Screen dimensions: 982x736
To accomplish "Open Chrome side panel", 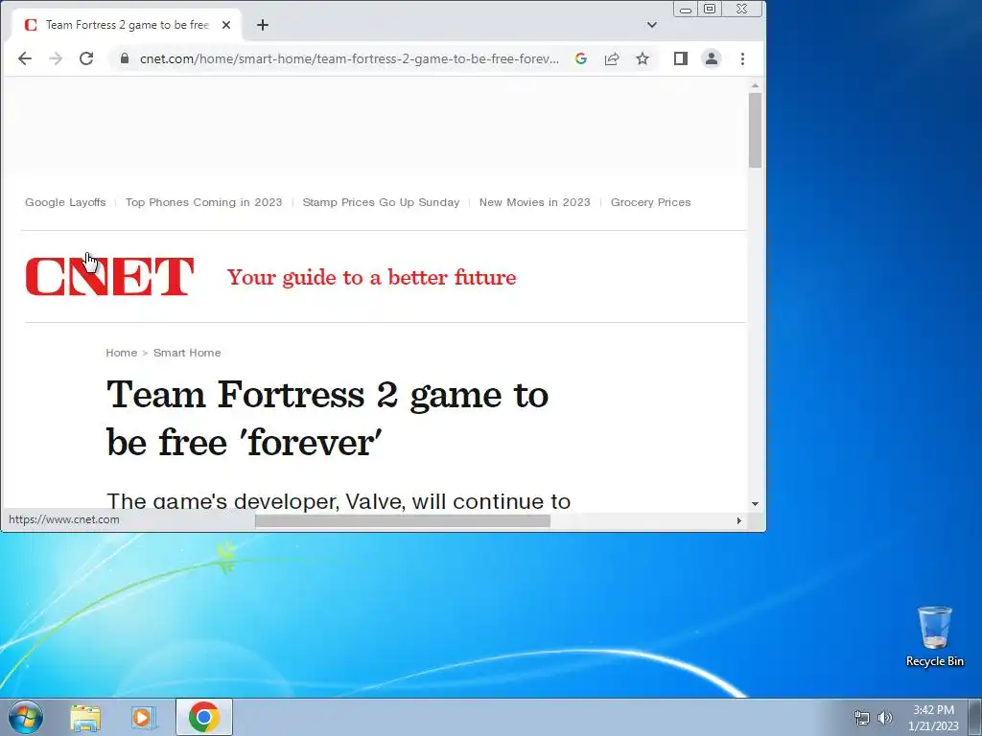I will coord(681,58).
